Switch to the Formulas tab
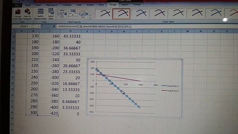 [67, 5]
